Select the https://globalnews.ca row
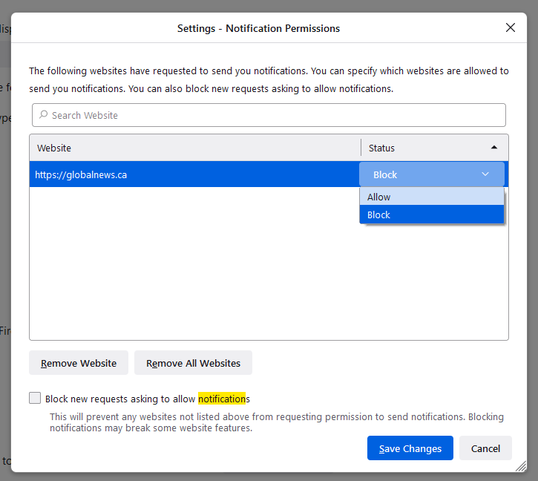 click(x=186, y=174)
